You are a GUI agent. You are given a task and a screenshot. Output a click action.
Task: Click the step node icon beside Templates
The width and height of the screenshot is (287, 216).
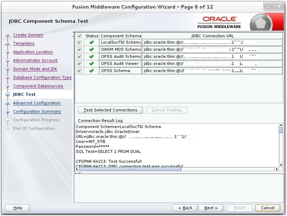8,44
